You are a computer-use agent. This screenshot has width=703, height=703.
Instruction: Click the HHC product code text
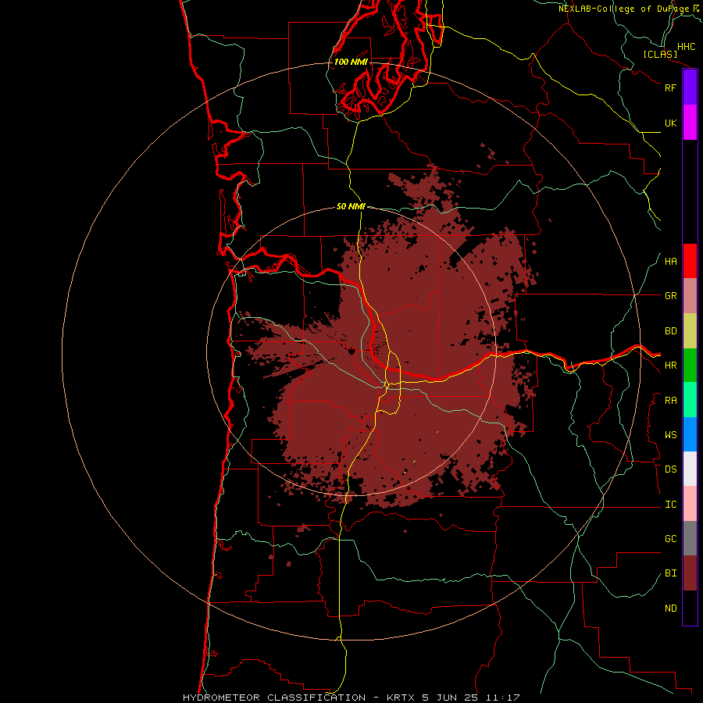686,47
